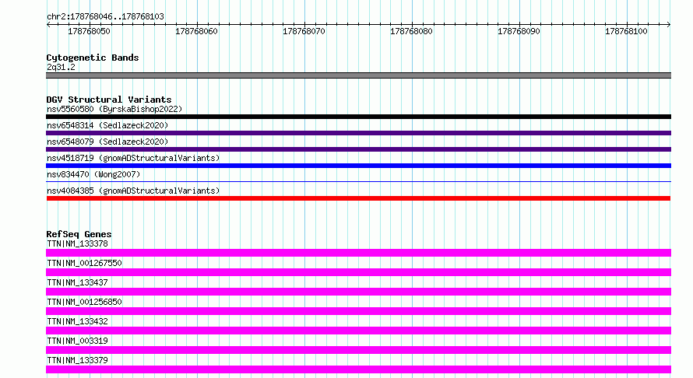Click the nsv5560580 (ByrskaBishop2022) label
This screenshot has height=378, width=693.
pyautogui.click(x=114, y=109)
